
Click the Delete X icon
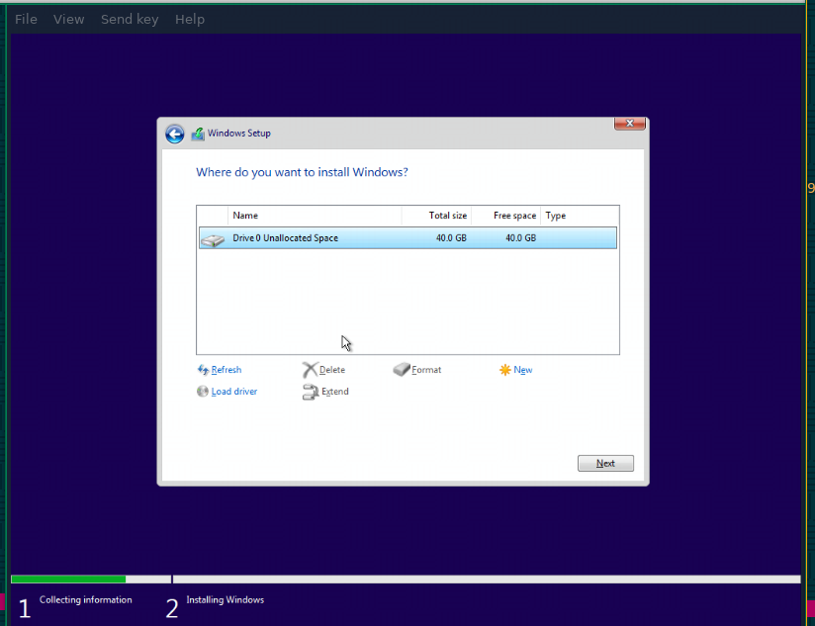click(x=310, y=370)
